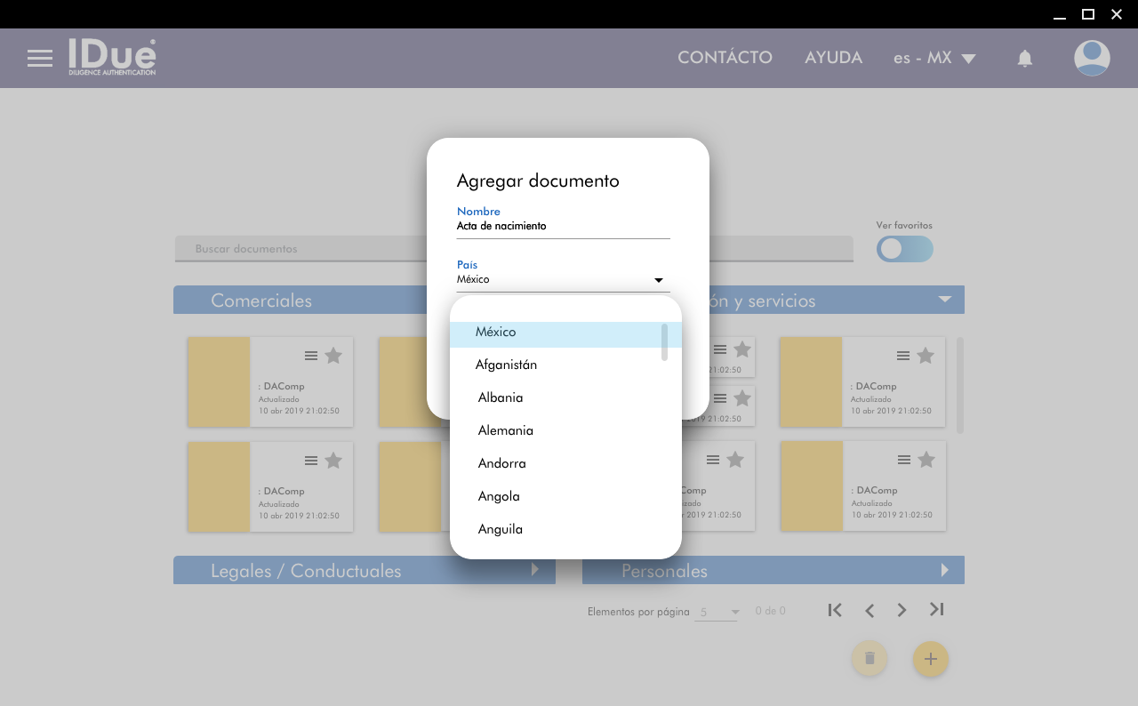Open the es - MX language dropdown
Viewport: 1138px width, 706px height.
pyautogui.click(x=934, y=58)
